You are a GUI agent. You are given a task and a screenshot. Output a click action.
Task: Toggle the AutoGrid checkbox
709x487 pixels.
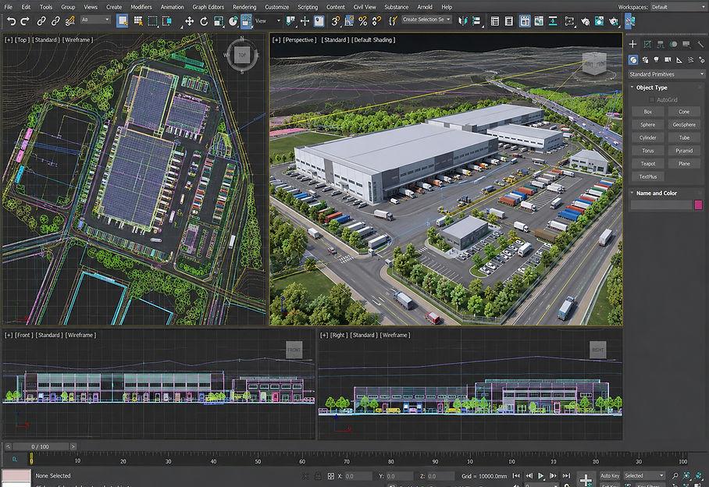click(652, 99)
